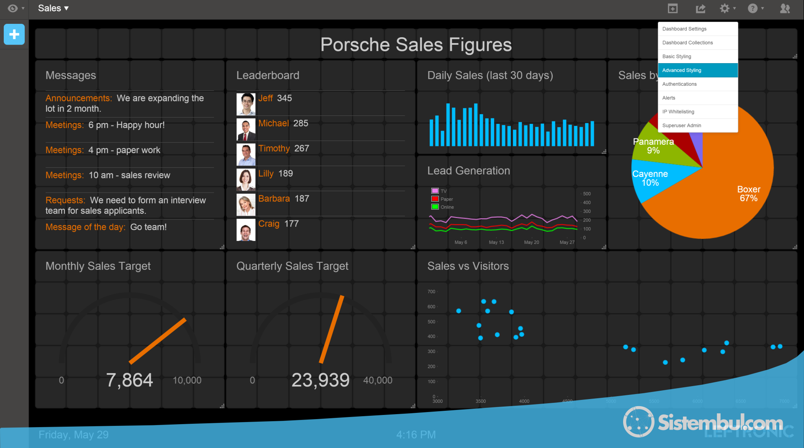The image size is (804, 448).
Task: Choose Basic Styling from the menu
Action: (x=698, y=56)
